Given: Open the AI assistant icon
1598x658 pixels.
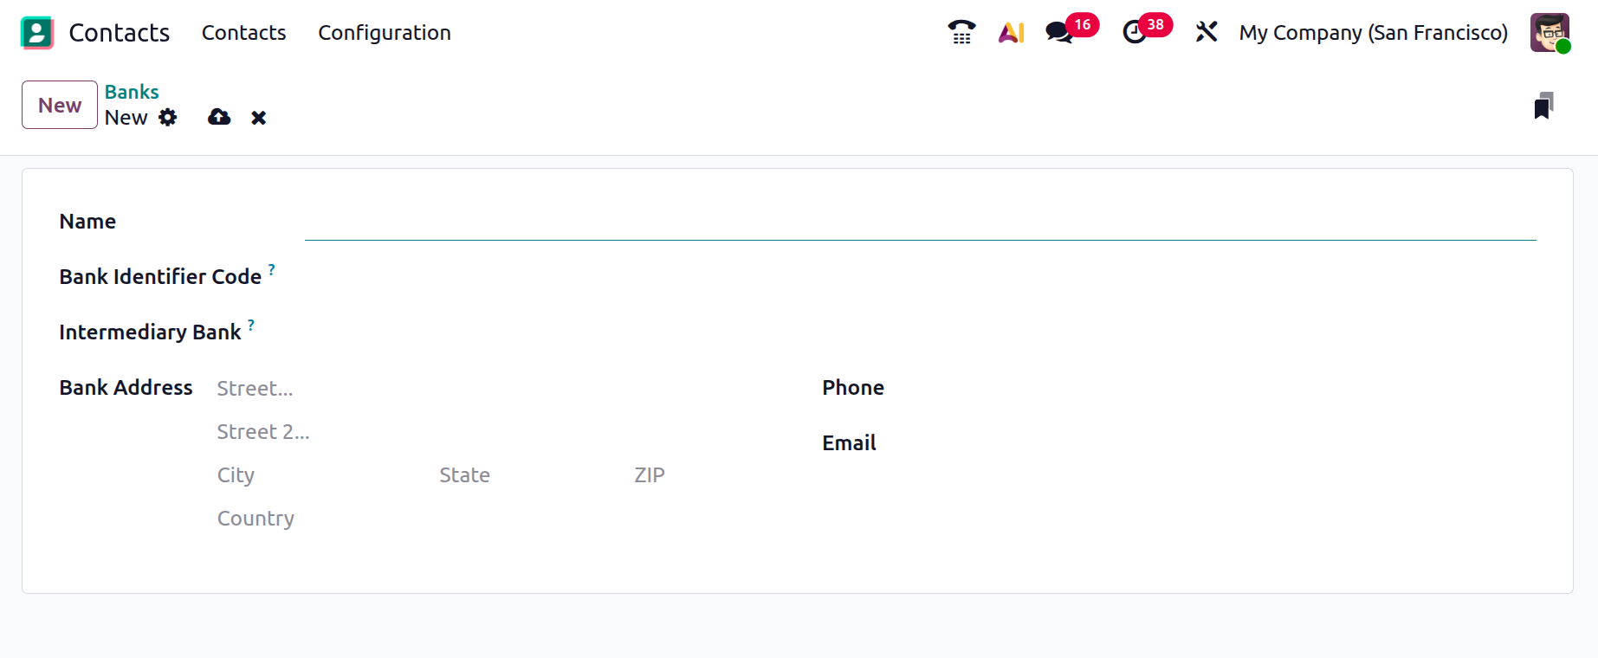Looking at the screenshot, I should pyautogui.click(x=1011, y=33).
